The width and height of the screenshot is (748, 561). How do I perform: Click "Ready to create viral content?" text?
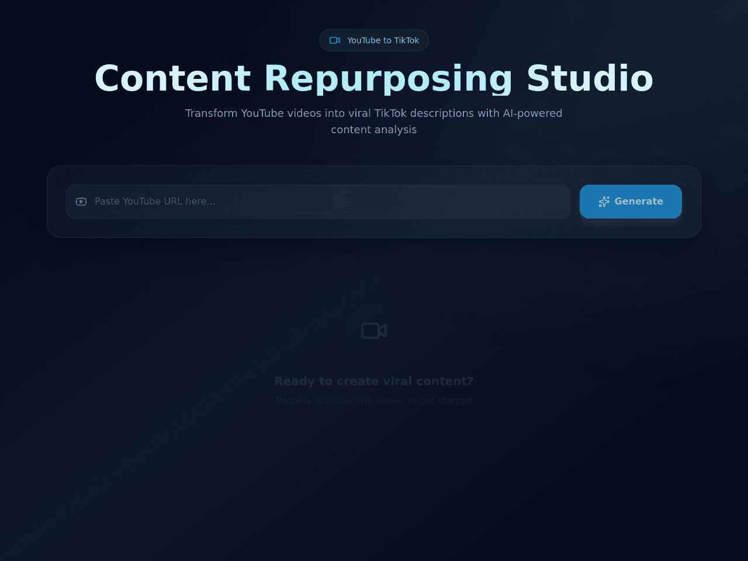click(374, 381)
